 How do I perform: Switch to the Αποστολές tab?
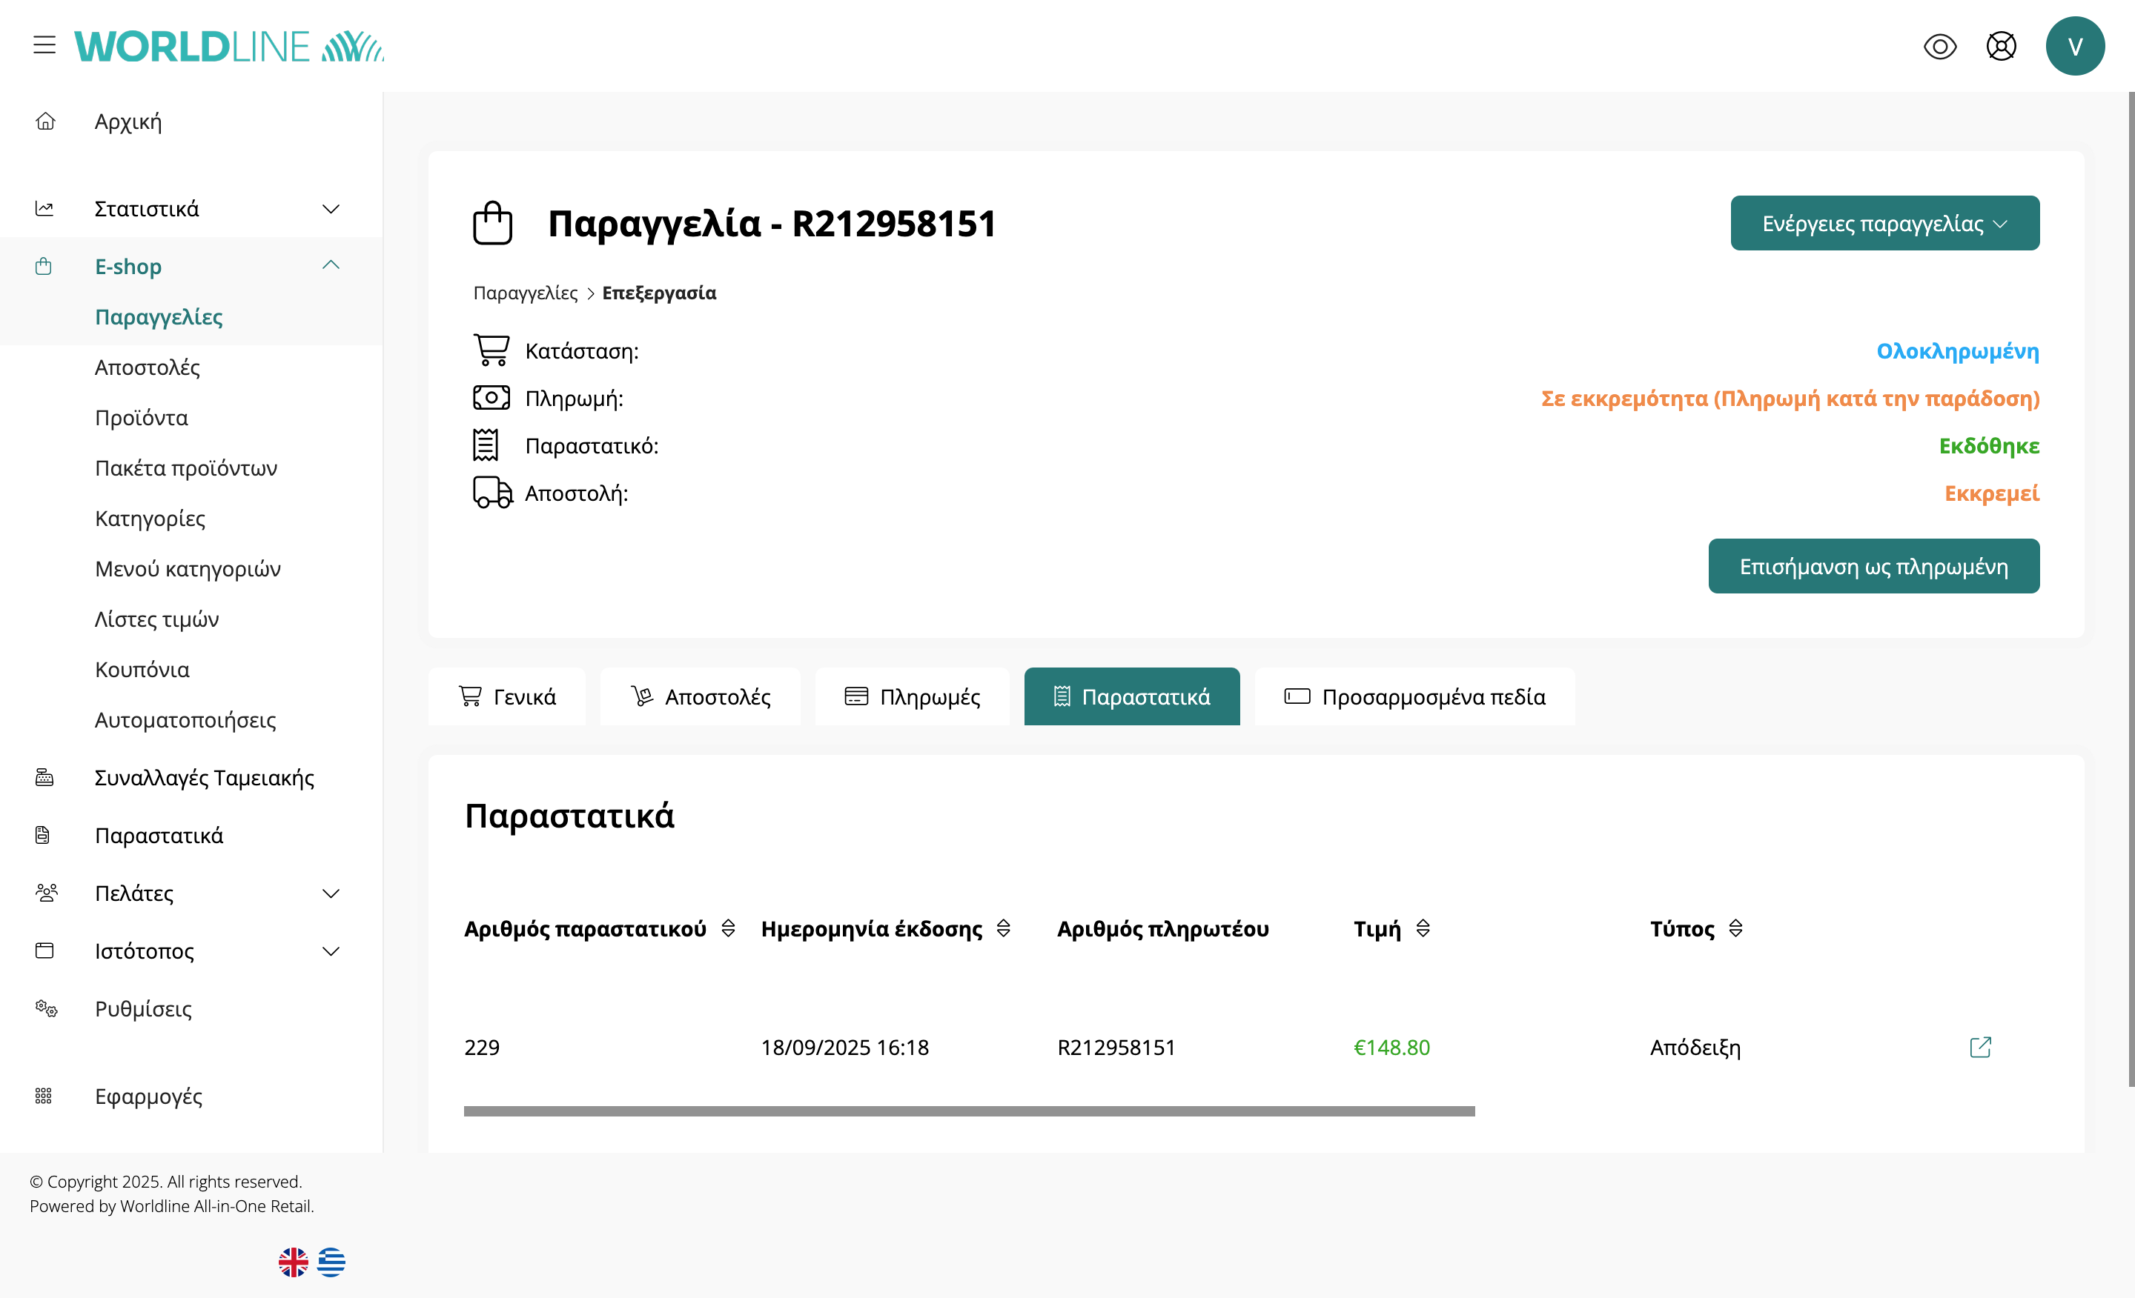pos(700,696)
